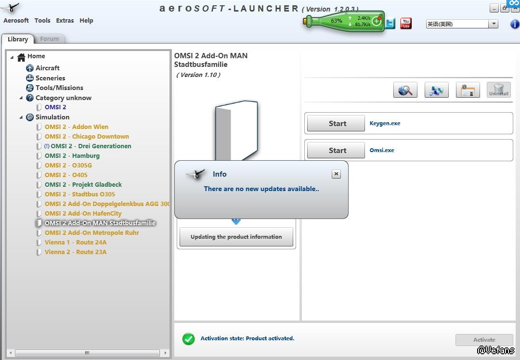Collapse the Simulation tree node
The height and width of the screenshot is (360, 520).
[21, 117]
